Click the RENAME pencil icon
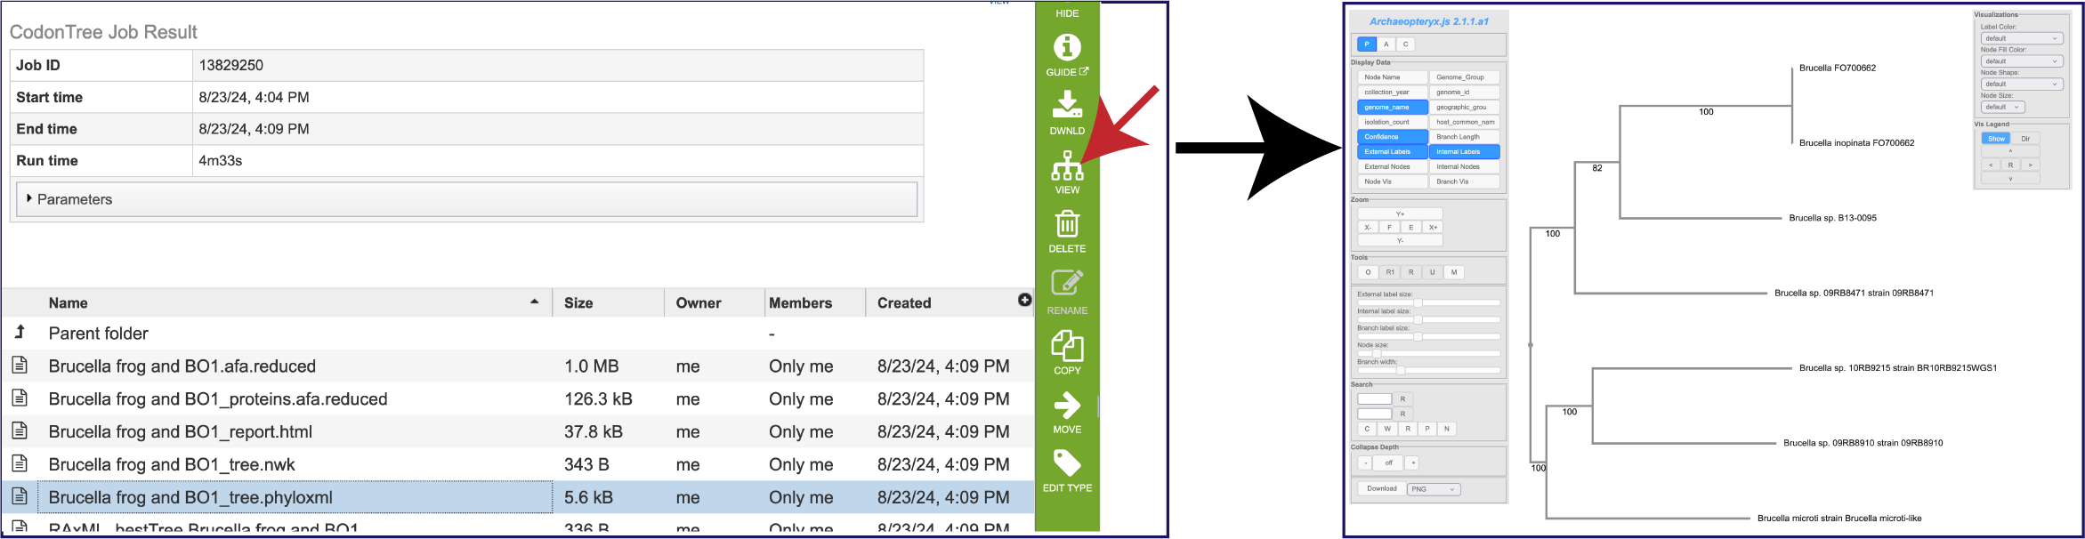The height and width of the screenshot is (539, 2085). click(x=1067, y=285)
